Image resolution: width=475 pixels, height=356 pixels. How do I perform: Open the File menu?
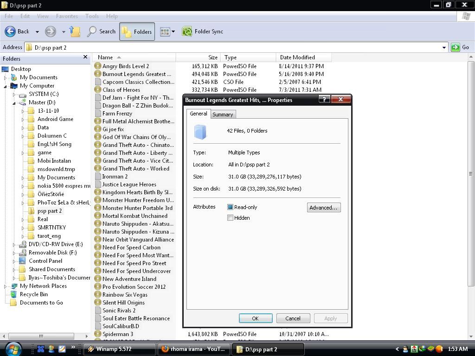[9, 16]
